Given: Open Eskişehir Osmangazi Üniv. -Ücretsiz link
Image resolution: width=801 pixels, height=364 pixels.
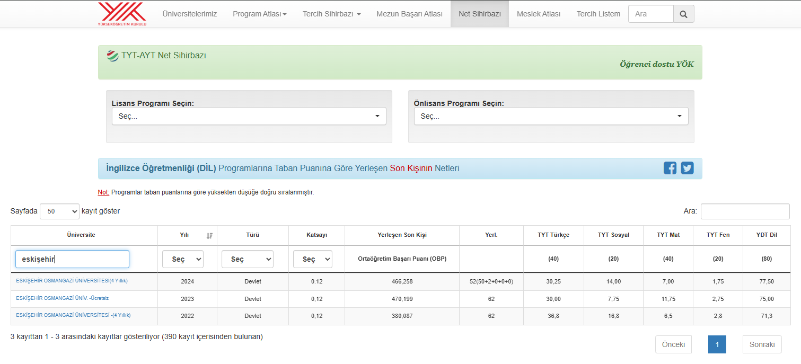Looking at the screenshot, I should (x=63, y=298).
